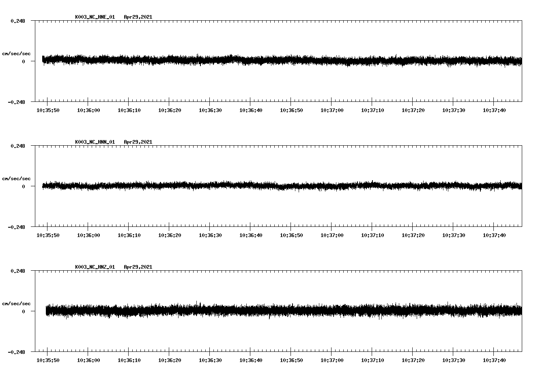Click the Apr29,2021 date on the bottom plot
The height and width of the screenshot is (375, 551).
[138, 267]
